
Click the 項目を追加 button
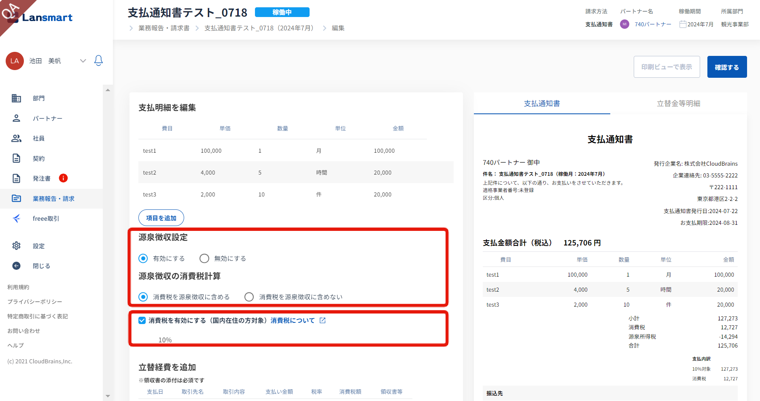(161, 218)
